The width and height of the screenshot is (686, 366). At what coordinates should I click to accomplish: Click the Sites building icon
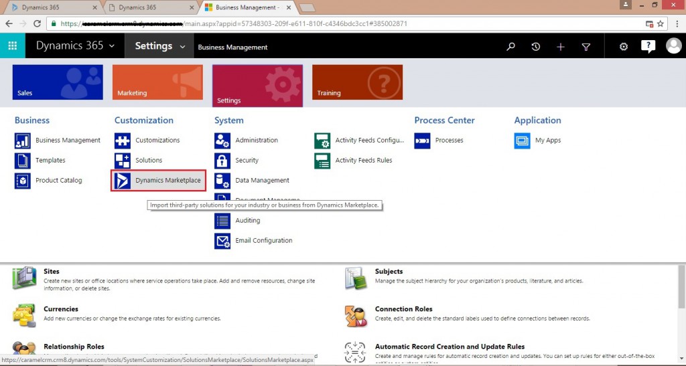coord(25,278)
